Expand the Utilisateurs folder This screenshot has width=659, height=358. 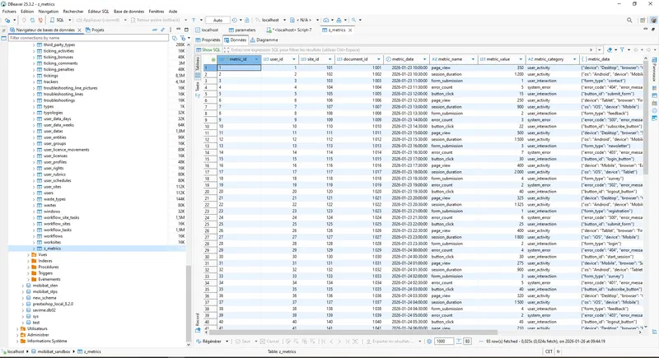[17, 328]
